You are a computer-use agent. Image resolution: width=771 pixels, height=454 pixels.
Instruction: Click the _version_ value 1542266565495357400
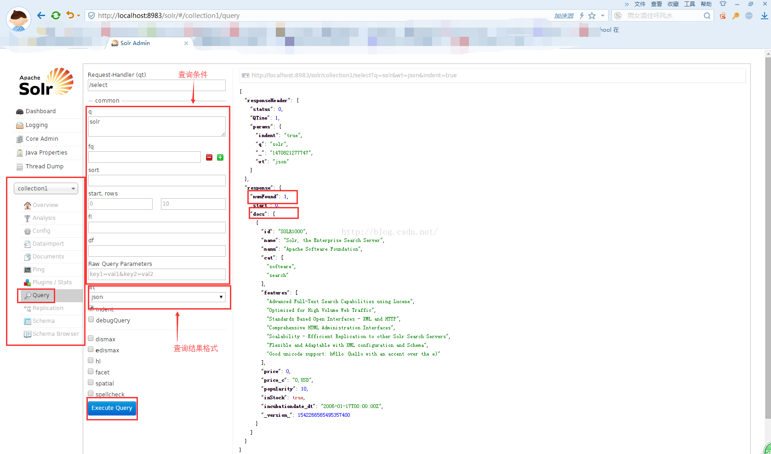coord(324,415)
